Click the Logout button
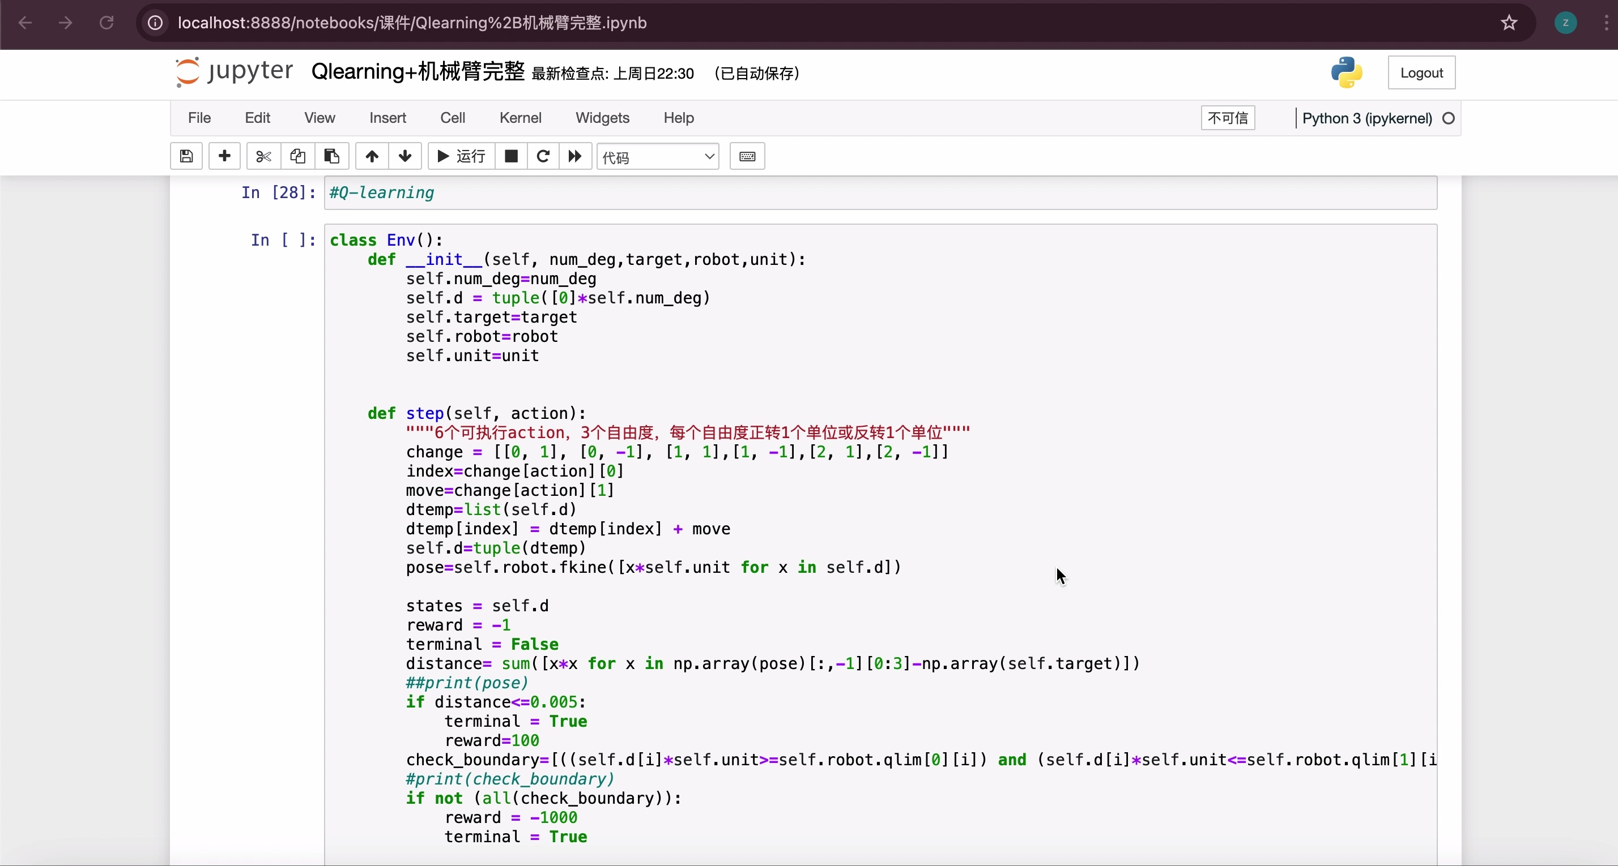1618x866 pixels. (1421, 73)
